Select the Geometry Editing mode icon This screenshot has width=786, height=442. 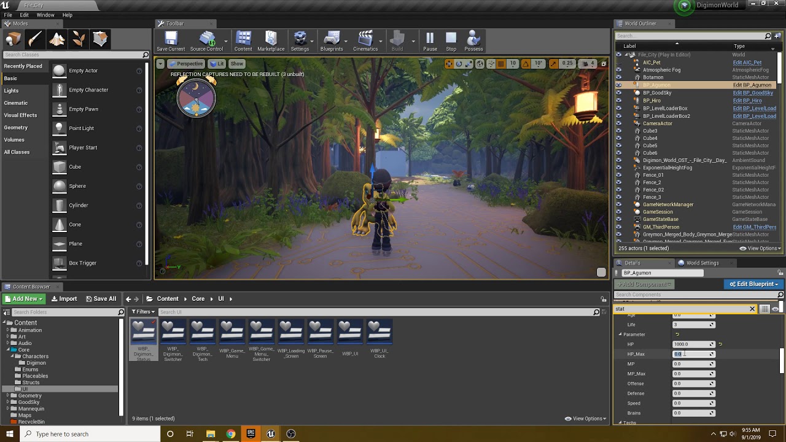pyautogui.click(x=100, y=39)
